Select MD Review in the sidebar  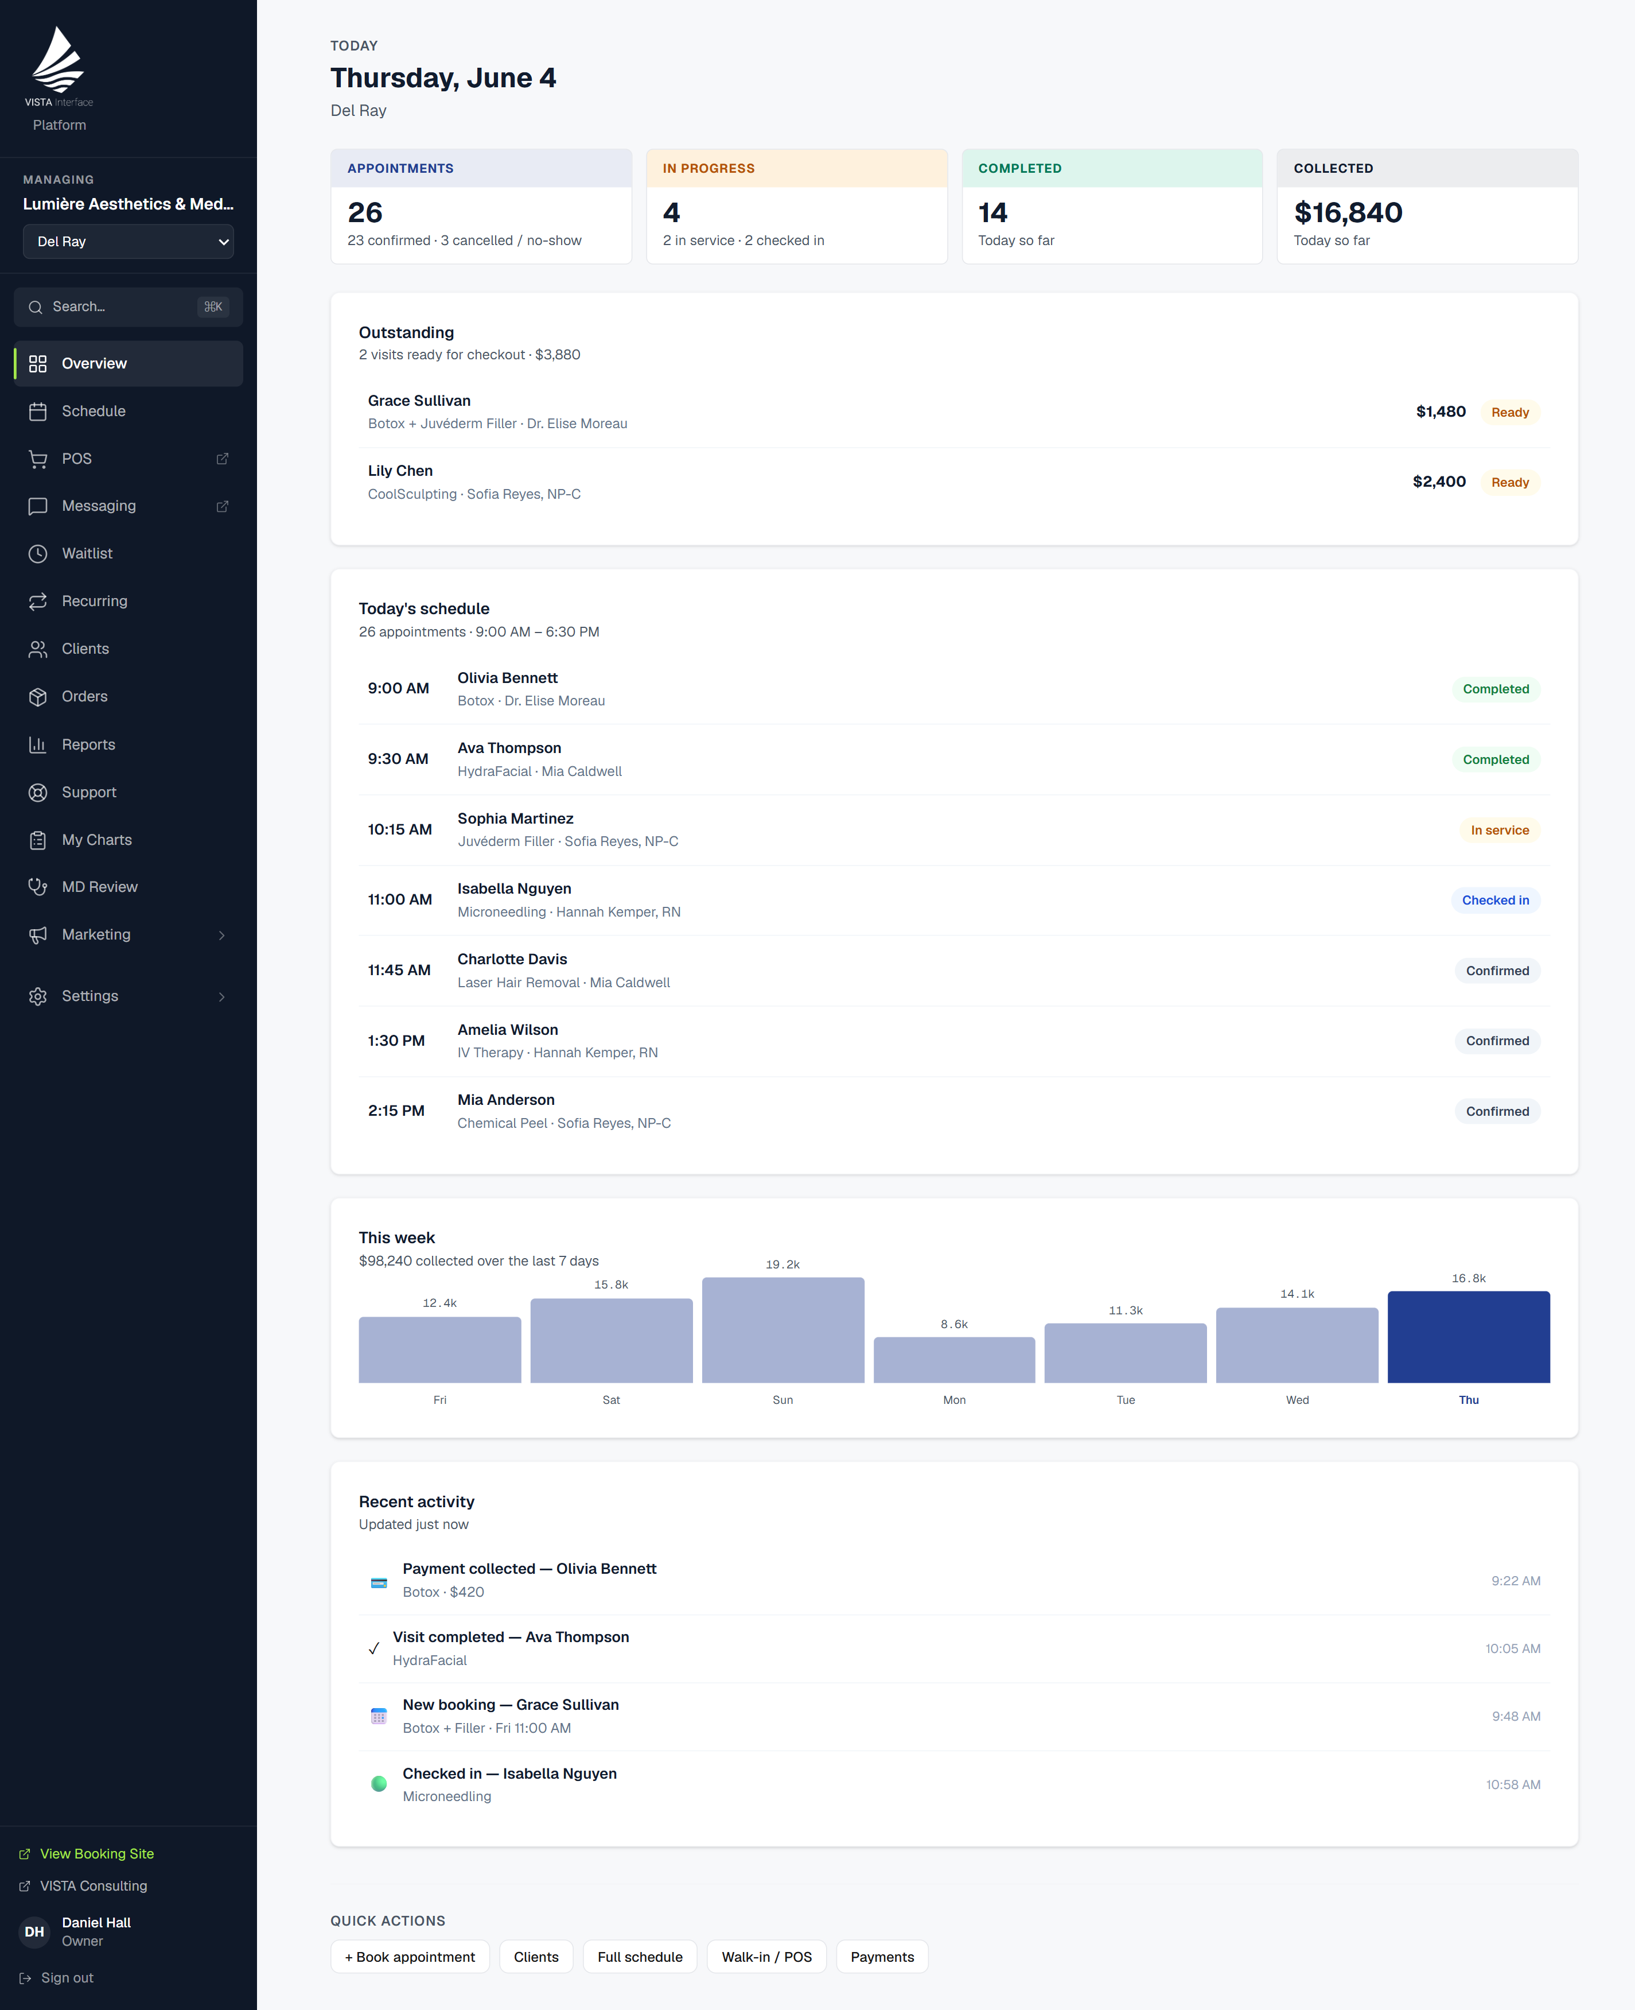[x=128, y=888]
